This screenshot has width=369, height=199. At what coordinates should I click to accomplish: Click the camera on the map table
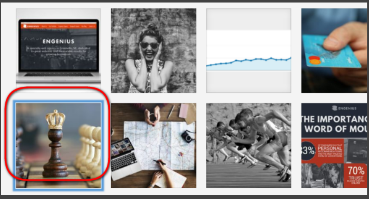coord(187,137)
